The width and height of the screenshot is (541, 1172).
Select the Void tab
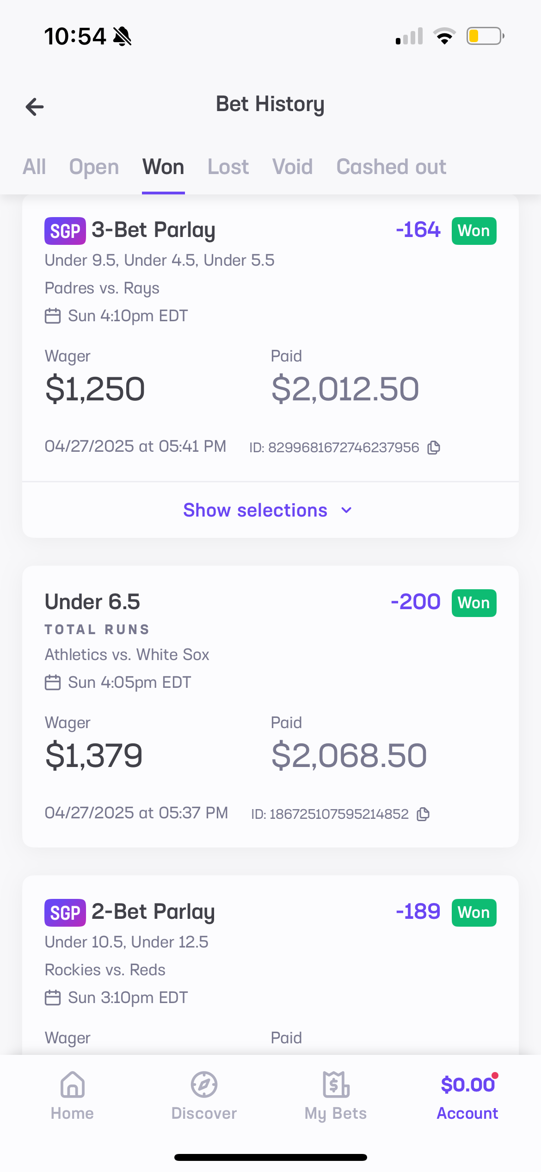(292, 167)
